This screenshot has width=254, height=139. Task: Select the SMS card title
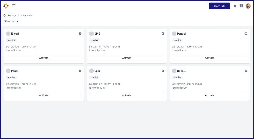97,34
